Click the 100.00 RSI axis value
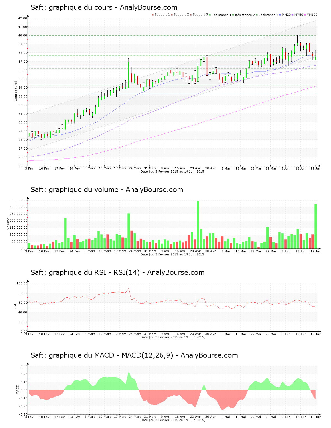Screen dimensions: 331x428 click(x=22, y=283)
